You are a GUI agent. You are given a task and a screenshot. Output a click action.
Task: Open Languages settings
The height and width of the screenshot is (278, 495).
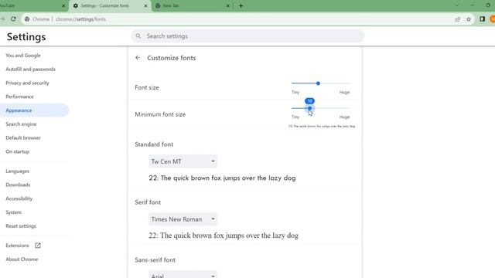[17, 171]
